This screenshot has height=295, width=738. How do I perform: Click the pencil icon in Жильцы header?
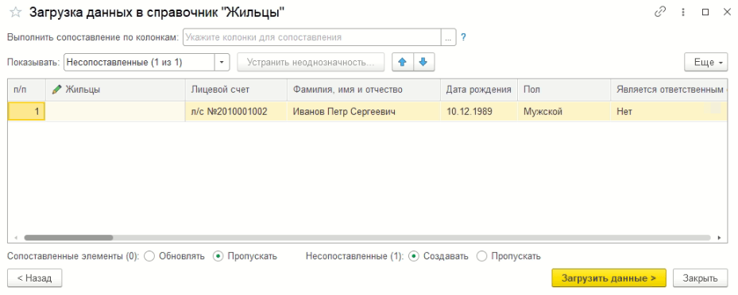click(57, 90)
